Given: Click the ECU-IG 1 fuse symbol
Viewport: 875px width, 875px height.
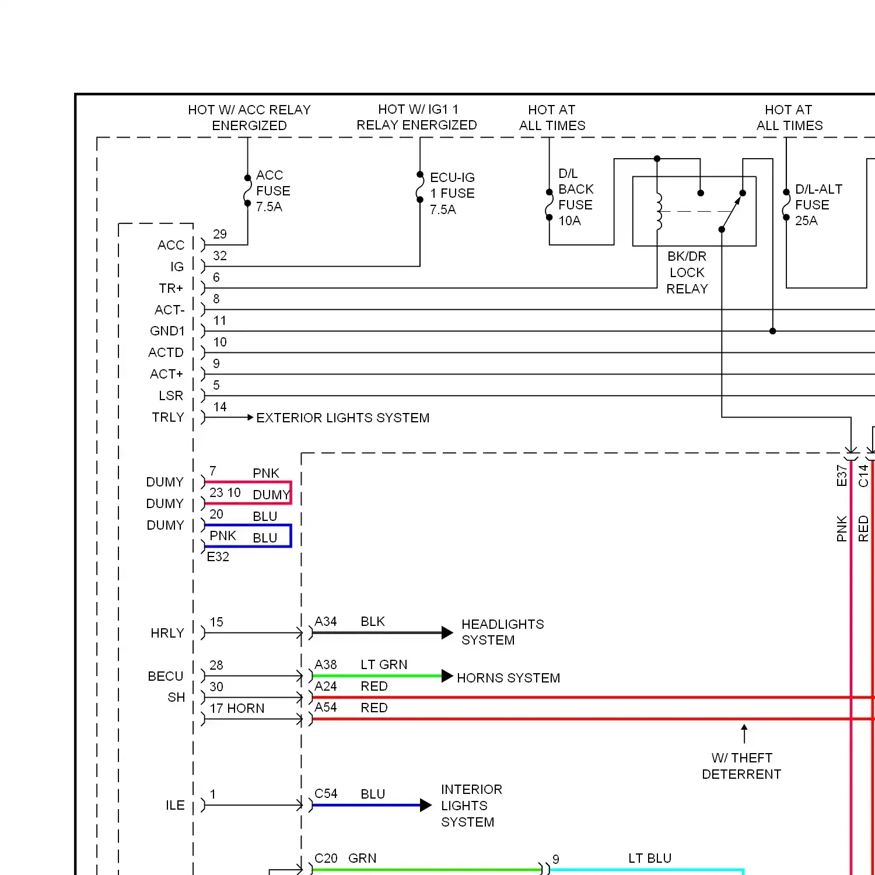Looking at the screenshot, I should pyautogui.click(x=420, y=187).
